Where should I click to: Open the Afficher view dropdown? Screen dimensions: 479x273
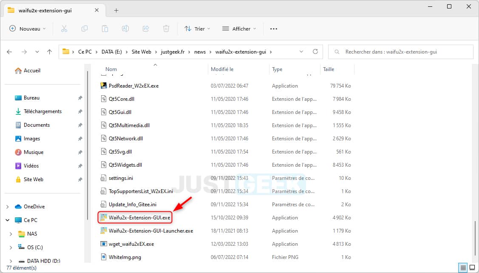tap(239, 29)
